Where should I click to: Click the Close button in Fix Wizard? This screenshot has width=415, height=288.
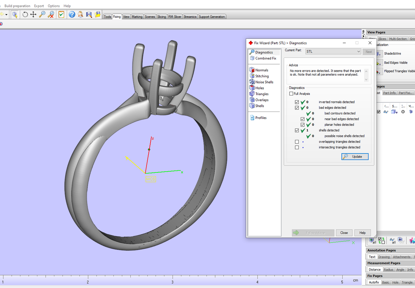point(344,233)
